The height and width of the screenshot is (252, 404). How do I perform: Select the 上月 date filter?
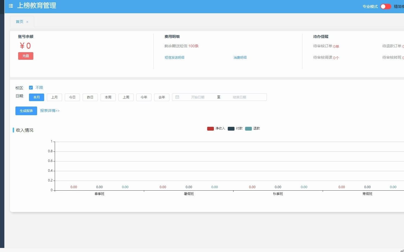54,97
